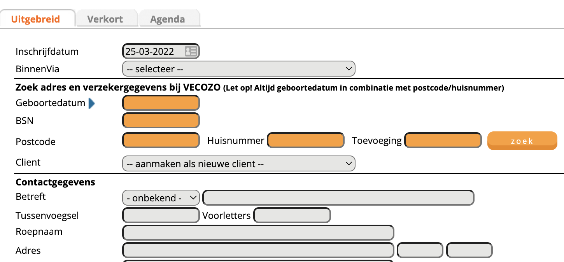Image resolution: width=564 pixels, height=262 pixels.
Task: Click into the BSN field
Action: (x=161, y=121)
